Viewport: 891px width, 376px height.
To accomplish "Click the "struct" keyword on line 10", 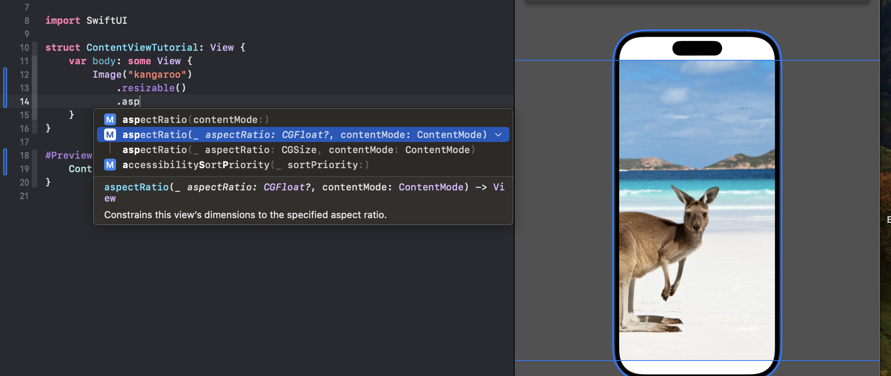I will [63, 48].
